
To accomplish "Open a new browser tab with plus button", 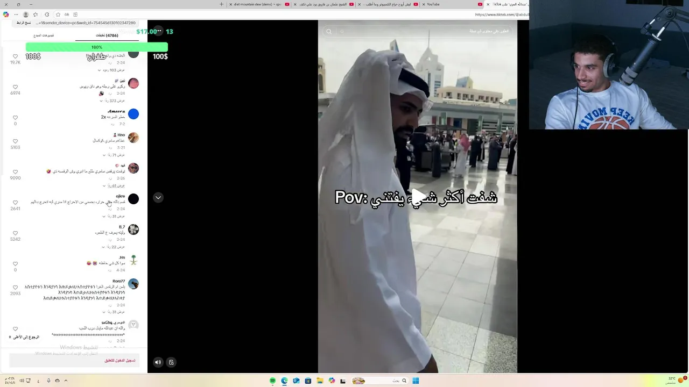I will coord(222,4).
